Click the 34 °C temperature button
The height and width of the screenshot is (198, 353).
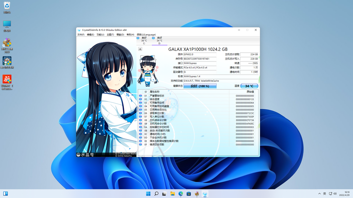coord(249,86)
